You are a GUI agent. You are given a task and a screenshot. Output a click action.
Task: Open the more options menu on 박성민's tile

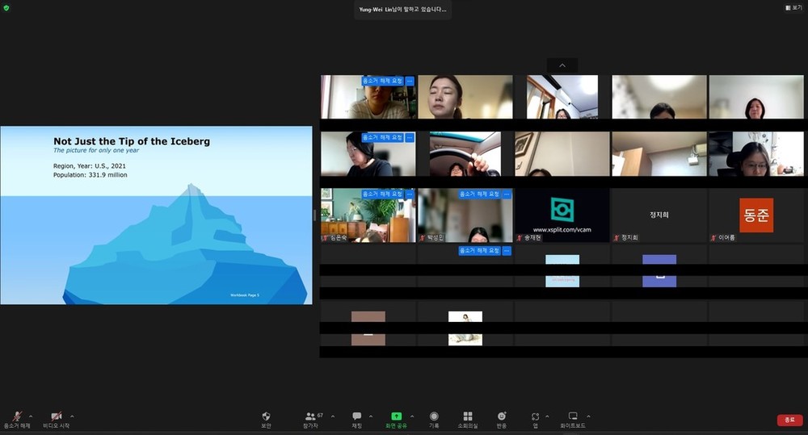507,194
